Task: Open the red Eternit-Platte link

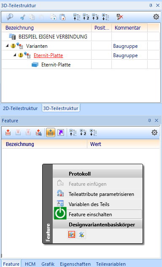Action: tap(49, 55)
